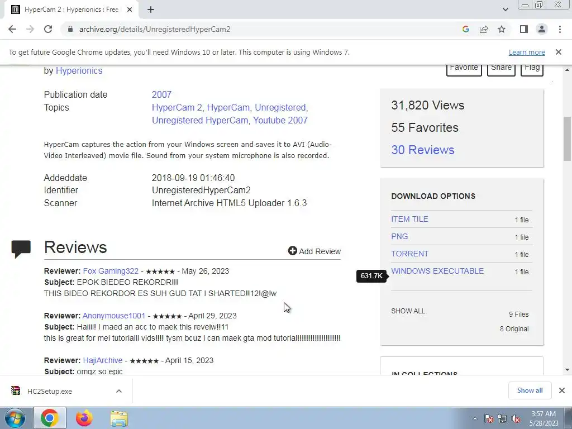Open the Google icon in address bar
Screen dimensions: 572x429
(465, 29)
